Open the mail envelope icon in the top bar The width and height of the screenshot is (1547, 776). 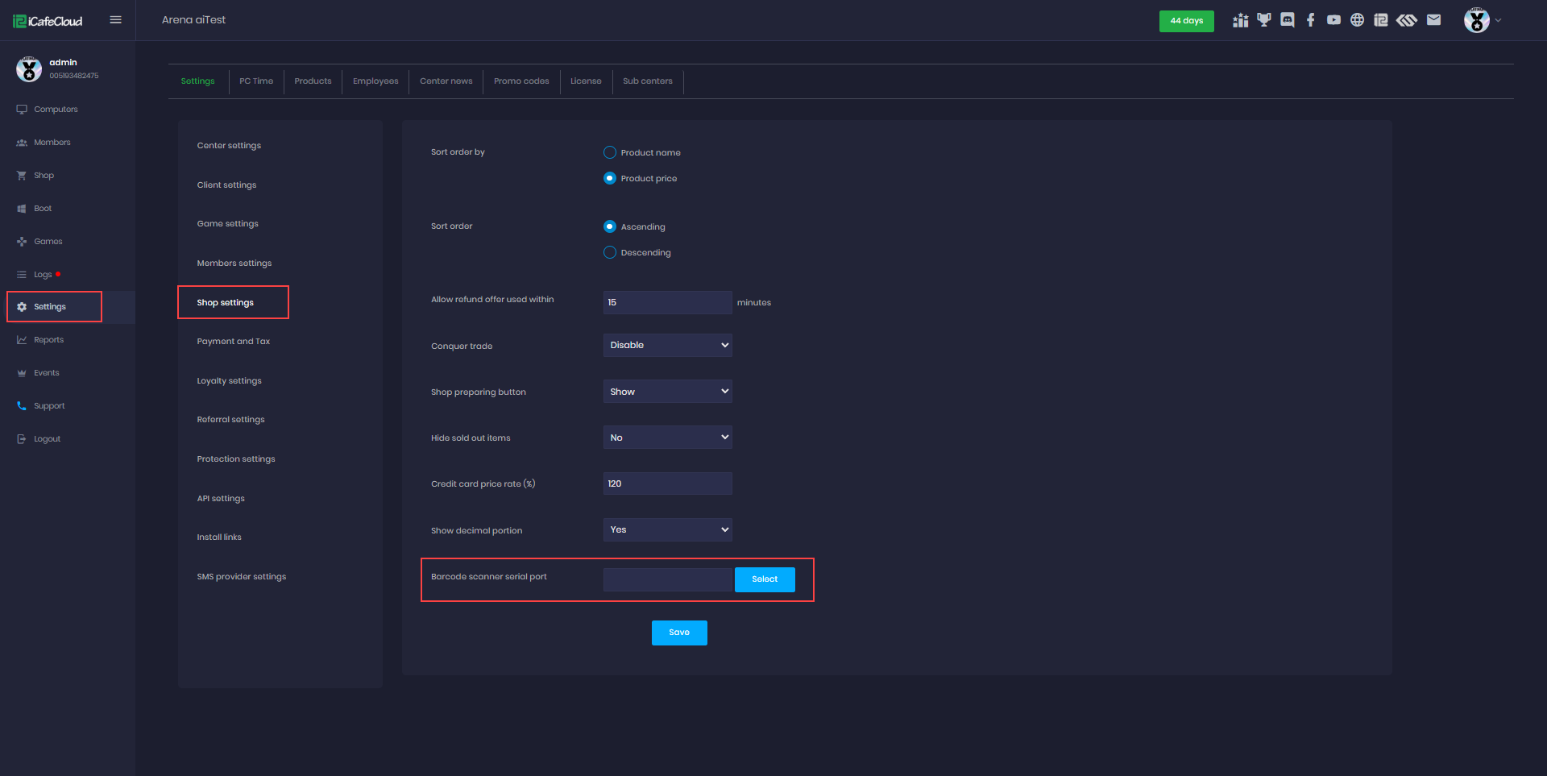pos(1434,19)
